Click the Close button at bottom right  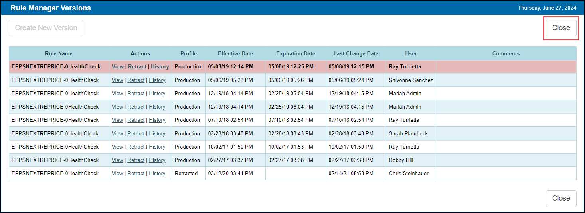pyautogui.click(x=561, y=198)
